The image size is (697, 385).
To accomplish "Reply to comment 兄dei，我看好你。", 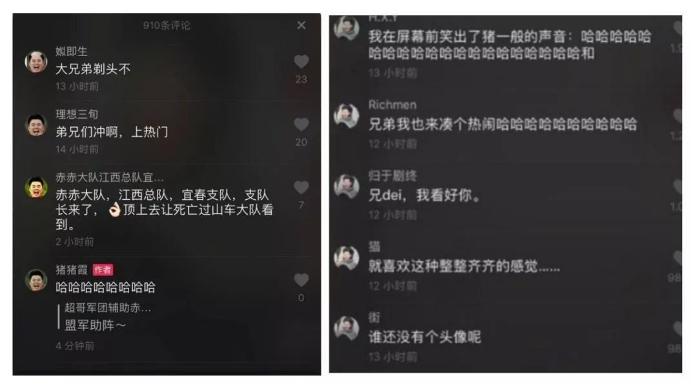I will [x=425, y=195].
